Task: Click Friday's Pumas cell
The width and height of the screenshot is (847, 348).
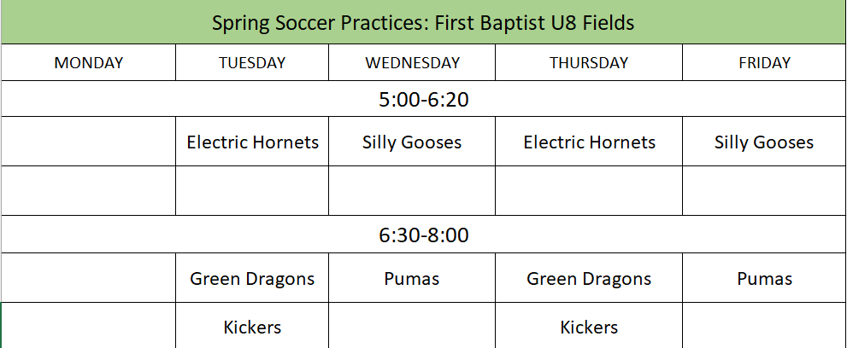Action: pyautogui.click(x=764, y=279)
